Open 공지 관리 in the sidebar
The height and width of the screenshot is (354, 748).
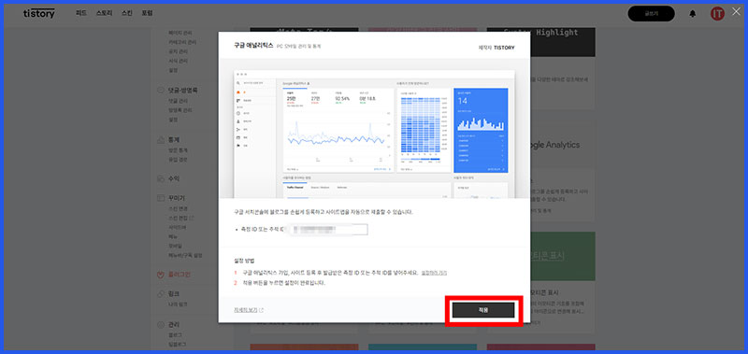pos(178,51)
